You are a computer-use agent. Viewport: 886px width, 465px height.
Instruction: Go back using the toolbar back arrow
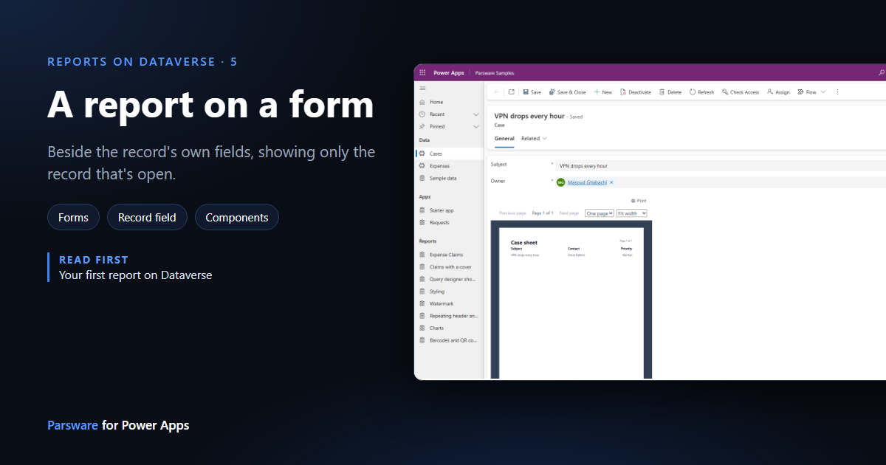tap(497, 92)
